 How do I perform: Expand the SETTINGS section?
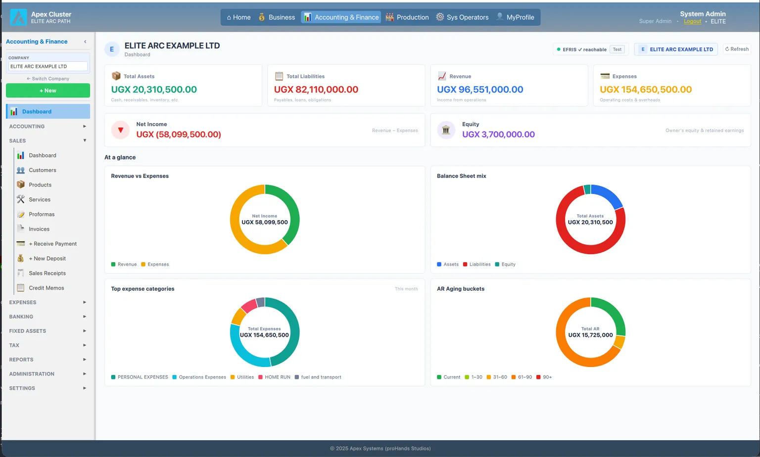pos(47,388)
